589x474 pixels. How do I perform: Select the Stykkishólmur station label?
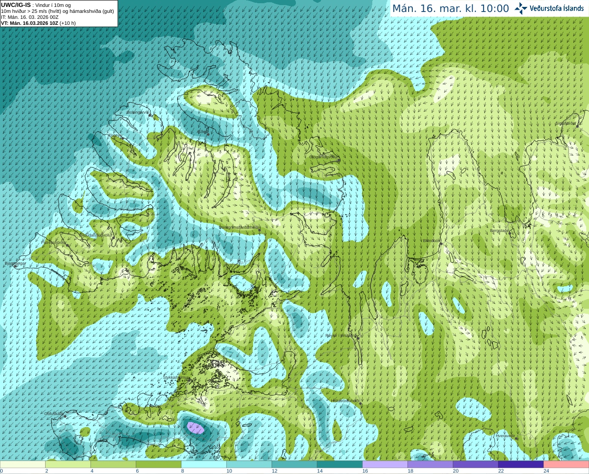(x=176, y=377)
